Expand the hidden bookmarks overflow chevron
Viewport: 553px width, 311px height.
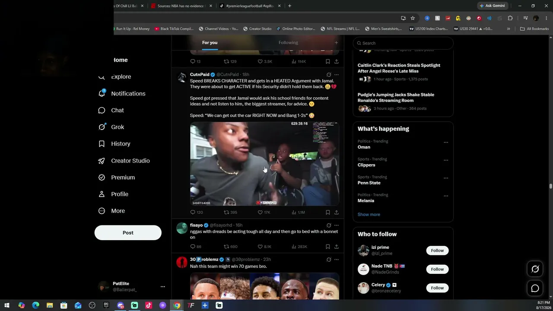tap(509, 29)
